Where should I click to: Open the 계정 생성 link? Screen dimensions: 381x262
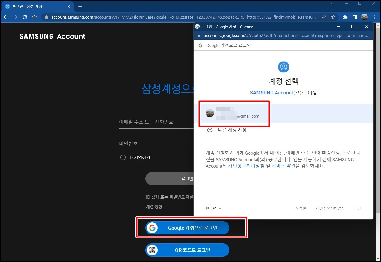point(154,207)
